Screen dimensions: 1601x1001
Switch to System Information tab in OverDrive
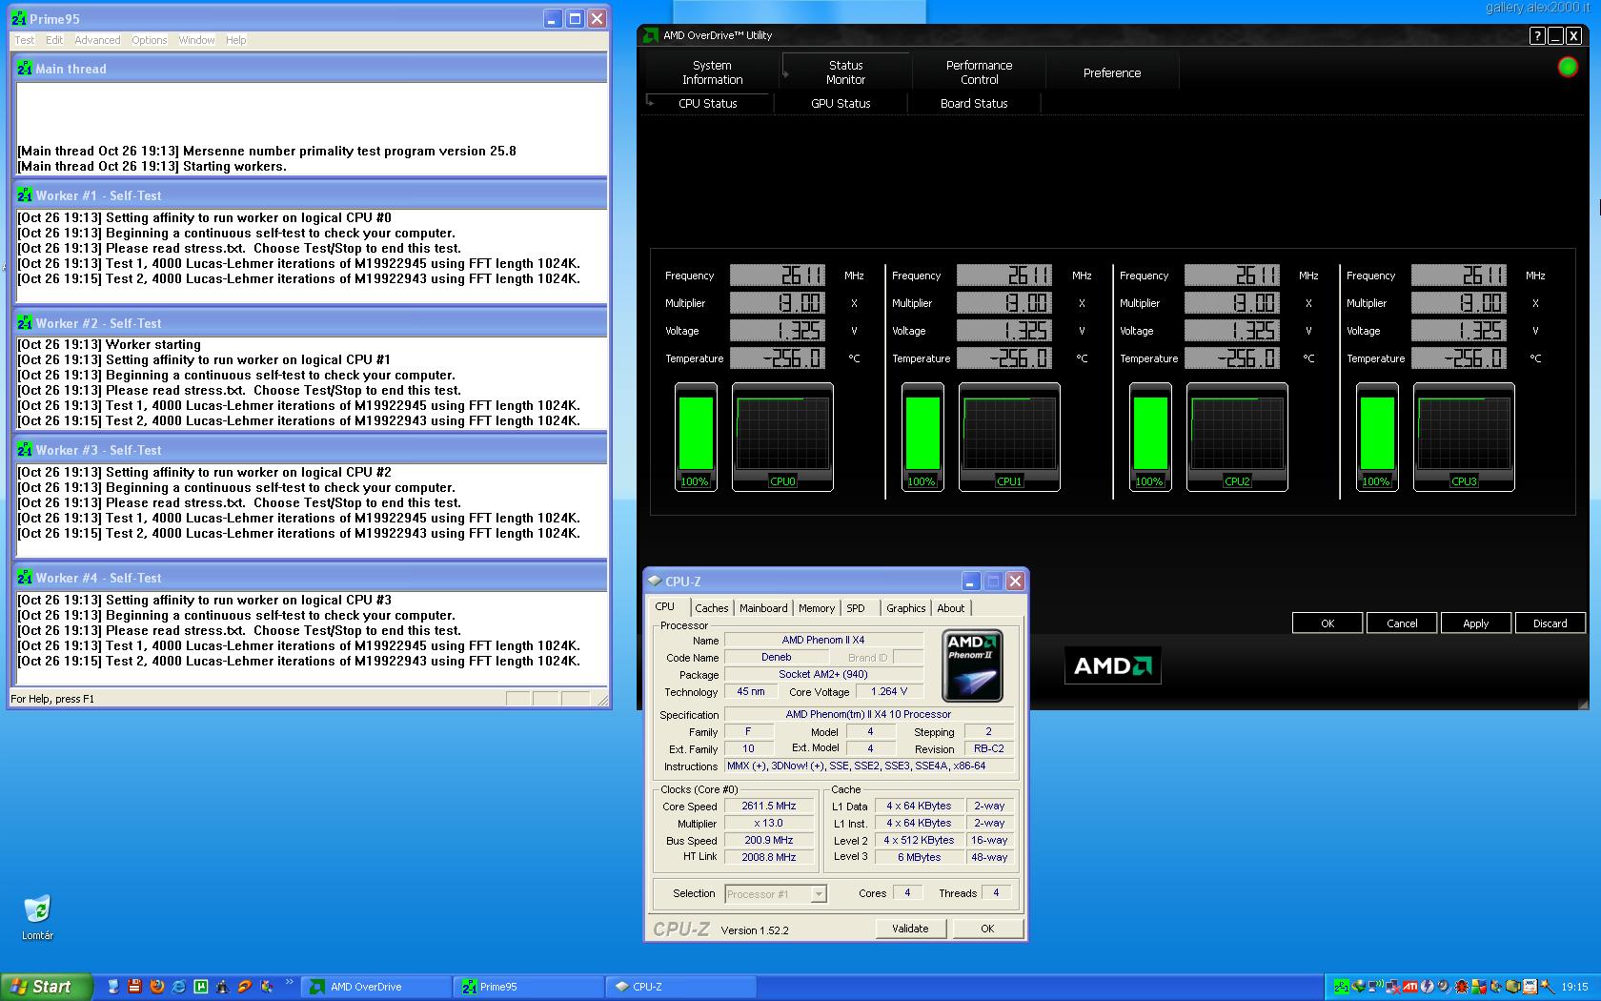(712, 72)
